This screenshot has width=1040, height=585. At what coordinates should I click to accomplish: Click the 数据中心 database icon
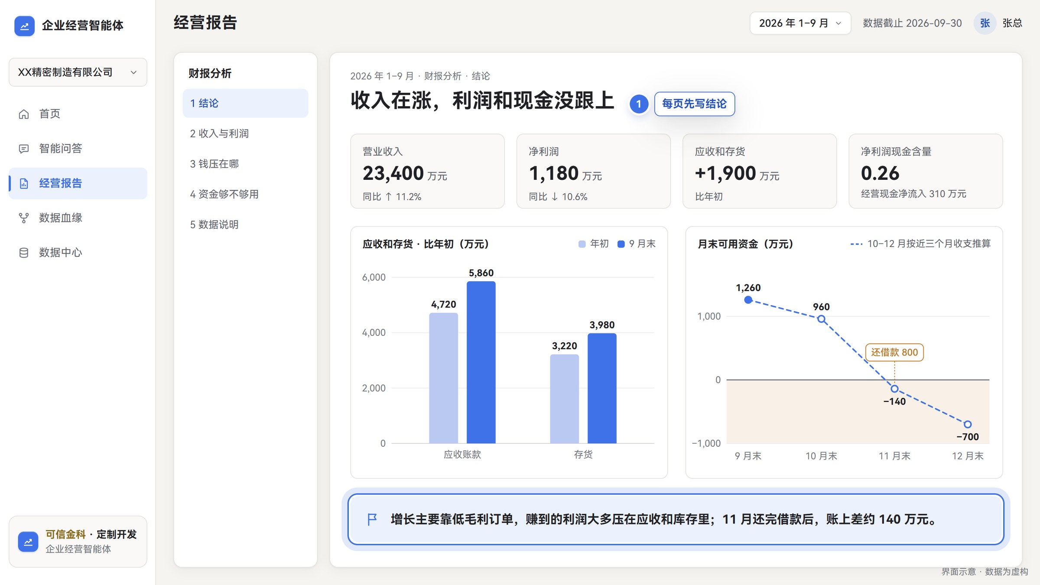pos(24,253)
